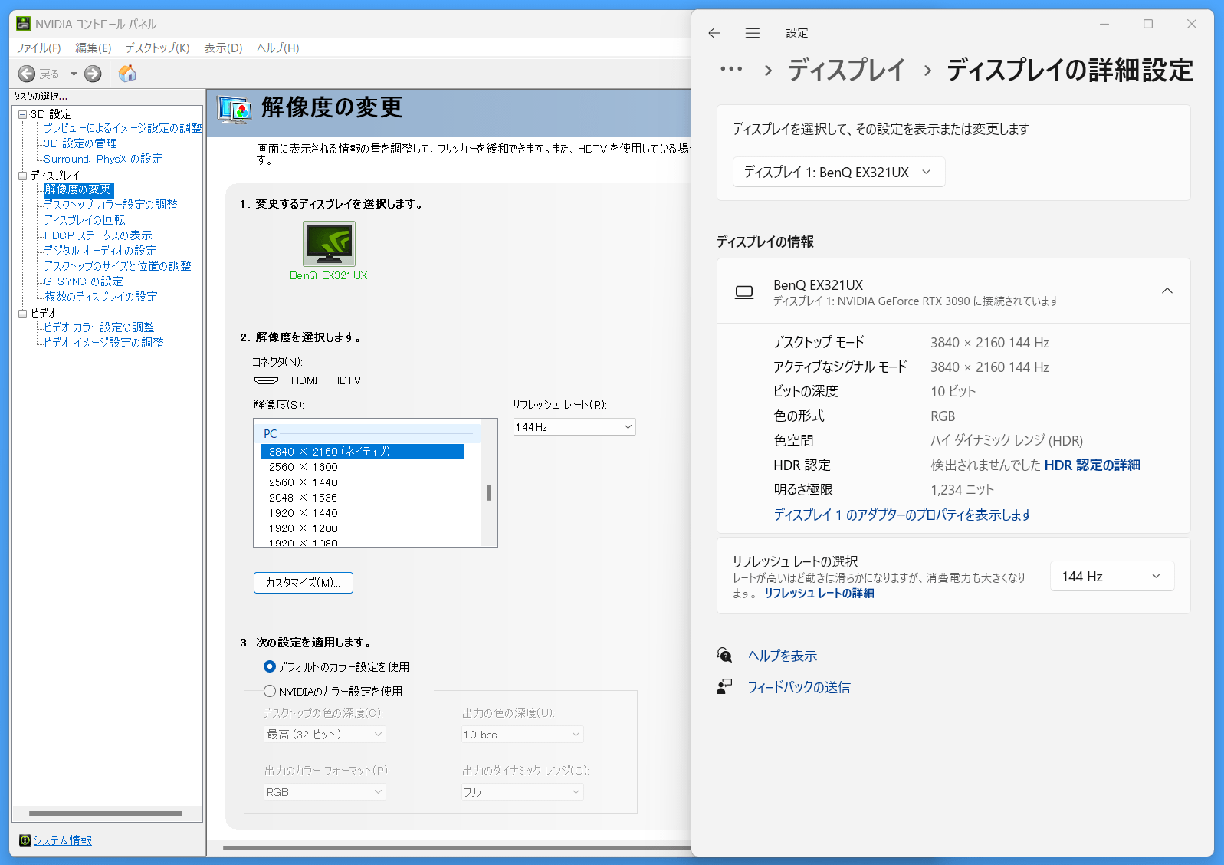Open the 表示(D) menu
This screenshot has width=1224, height=865.
(x=223, y=48)
